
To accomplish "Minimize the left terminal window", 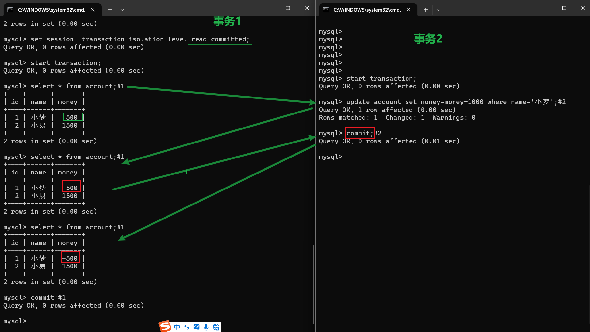I will click(x=269, y=8).
